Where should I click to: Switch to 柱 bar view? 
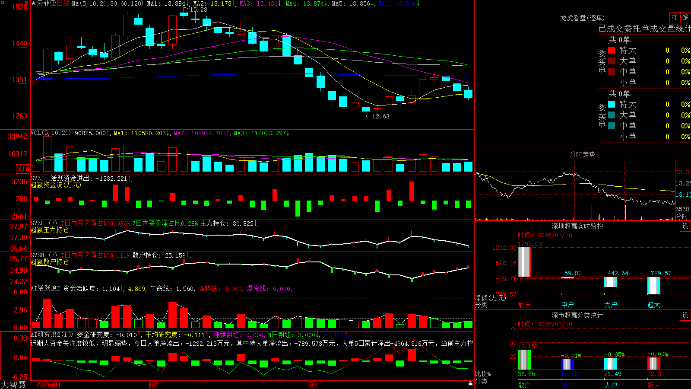click(675, 17)
